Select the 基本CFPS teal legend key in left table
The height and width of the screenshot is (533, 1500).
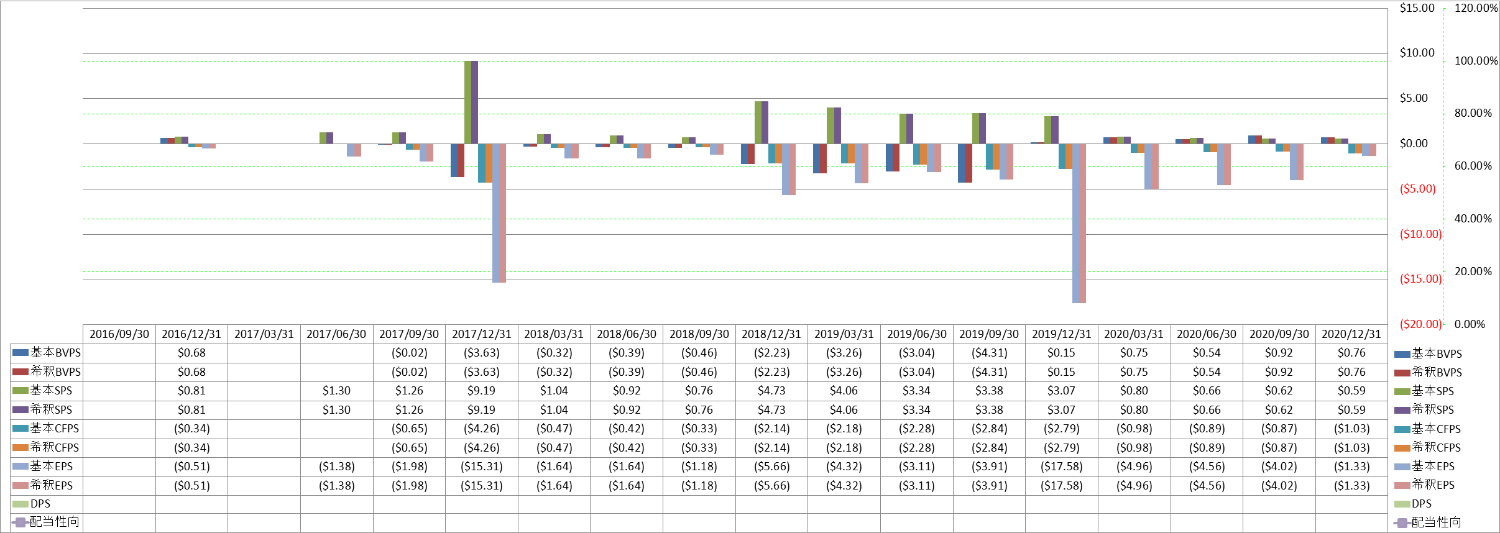pos(21,429)
